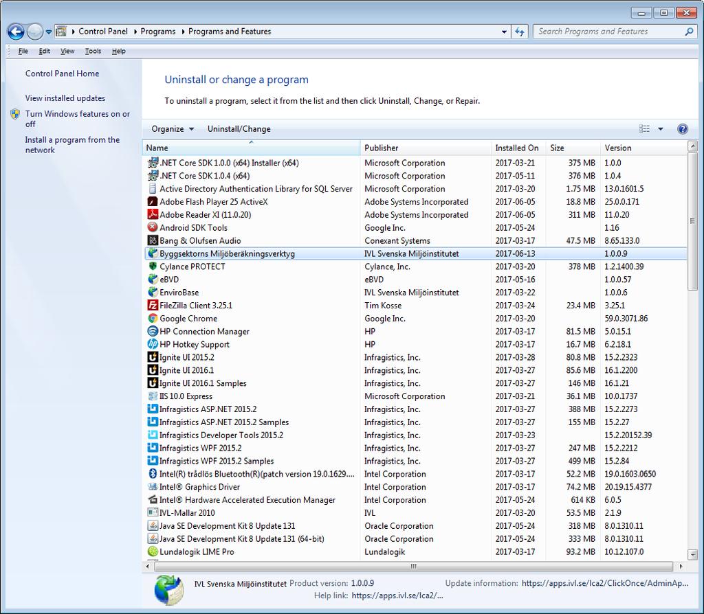The height and width of the screenshot is (614, 704).
Task: Click the Ignite UI 2015.2 icon
Action: coord(153,357)
